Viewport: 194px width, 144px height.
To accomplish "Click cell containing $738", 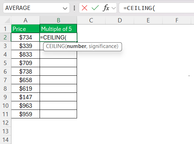I will [x=25, y=71].
